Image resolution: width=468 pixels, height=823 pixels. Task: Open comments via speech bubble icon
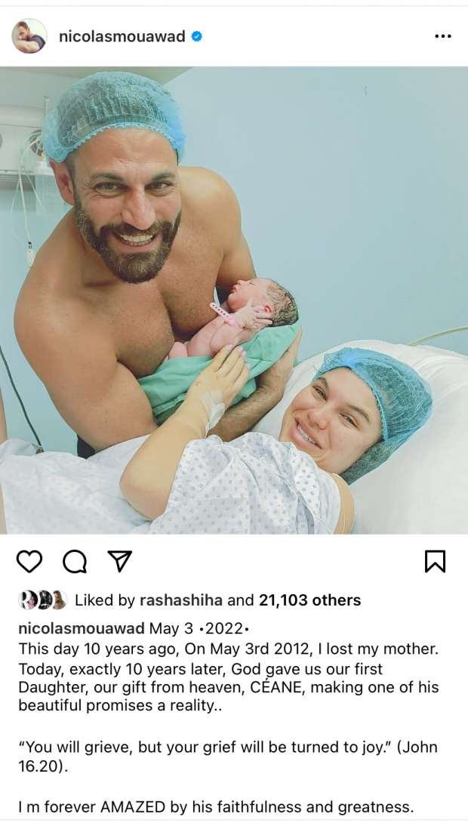click(75, 562)
